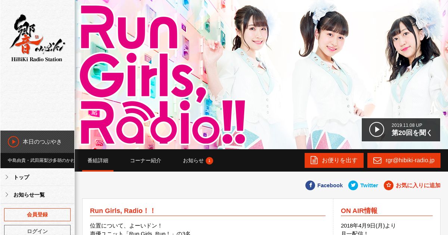Open the Twitter share link text
The image size is (448, 235).
[x=369, y=185]
